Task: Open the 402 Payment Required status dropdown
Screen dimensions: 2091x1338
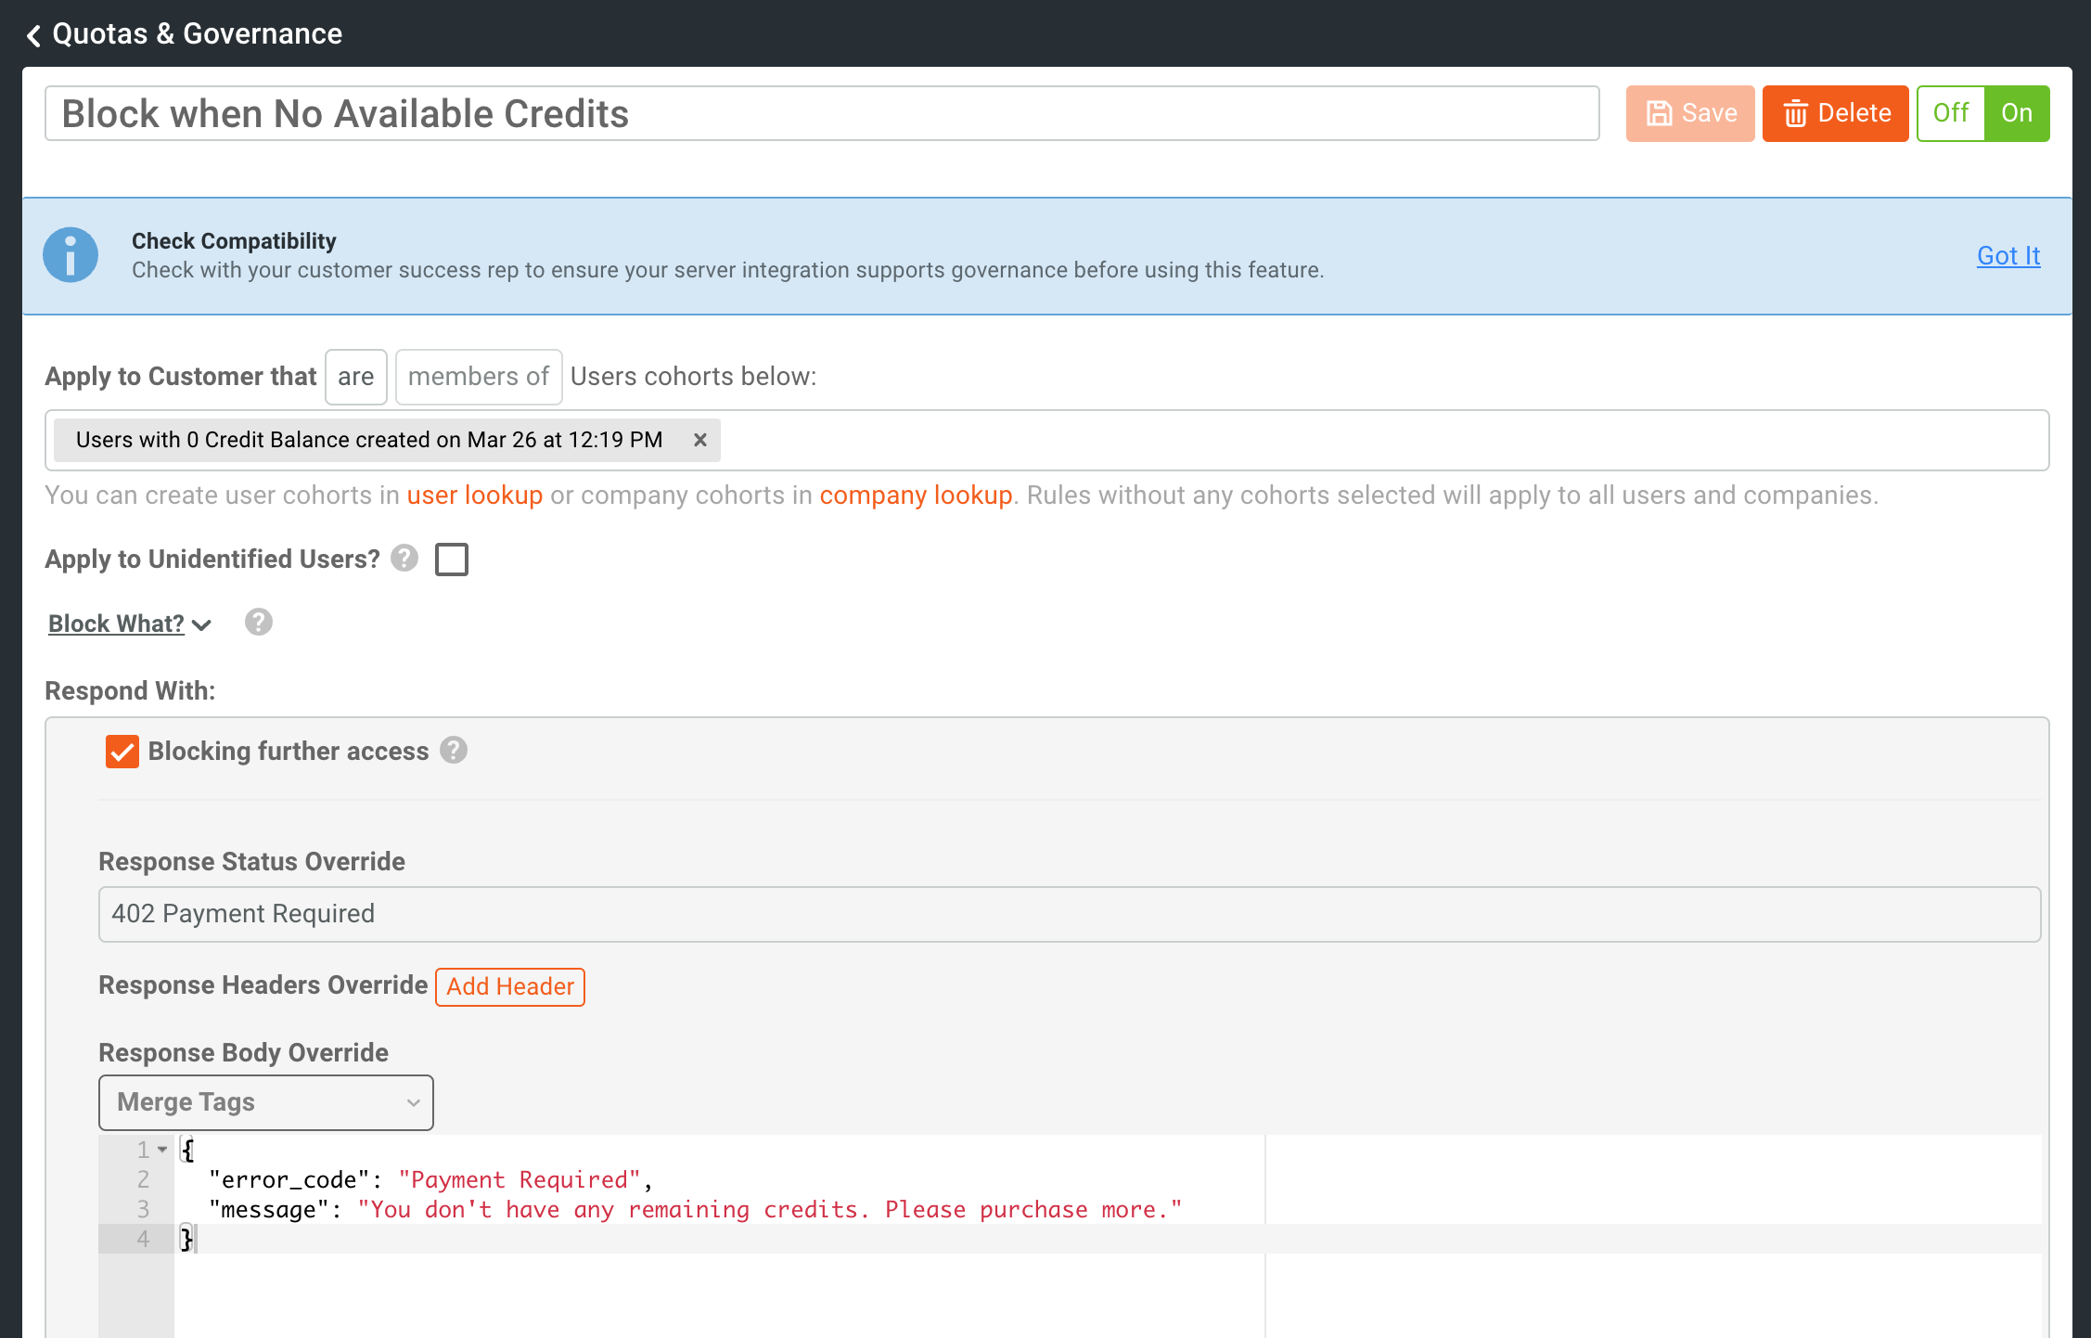Action: tap(1069, 914)
